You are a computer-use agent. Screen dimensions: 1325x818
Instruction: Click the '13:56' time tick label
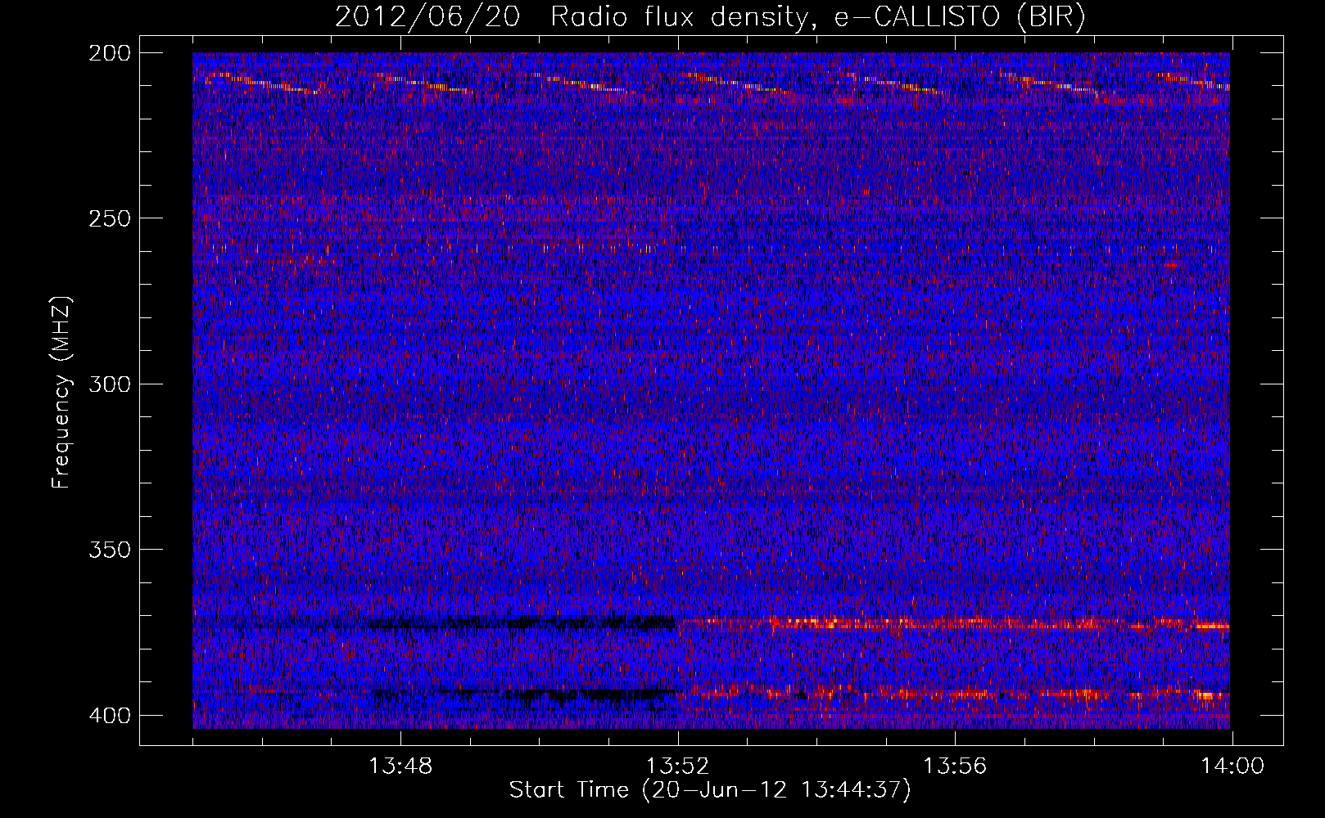tap(955, 766)
